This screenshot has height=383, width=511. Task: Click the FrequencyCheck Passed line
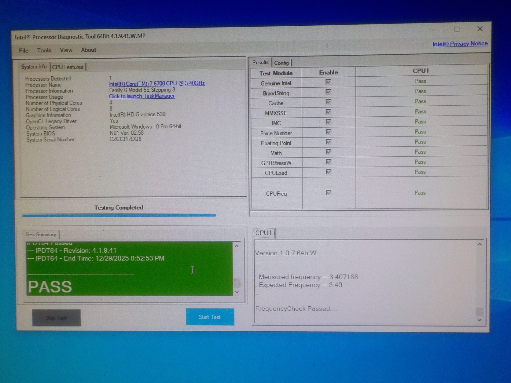pyautogui.click(x=296, y=309)
